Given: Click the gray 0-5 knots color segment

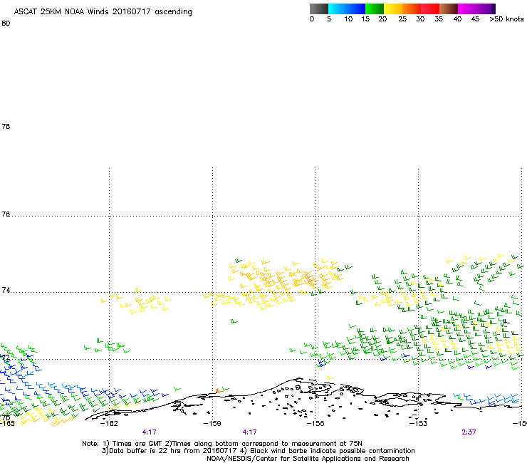Looking at the screenshot, I should [x=319, y=9].
